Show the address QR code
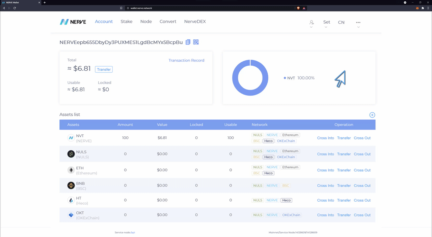432x237 pixels. point(196,42)
